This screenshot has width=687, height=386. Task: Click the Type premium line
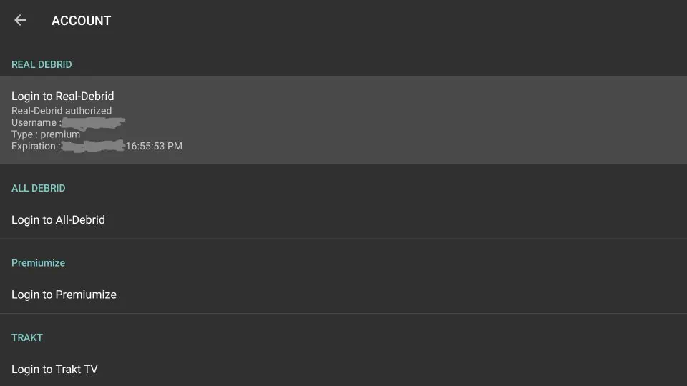(x=46, y=134)
